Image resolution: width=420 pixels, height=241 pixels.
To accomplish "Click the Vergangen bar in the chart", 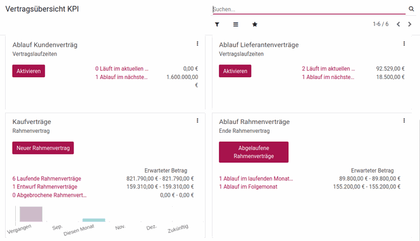I will pos(31,214).
